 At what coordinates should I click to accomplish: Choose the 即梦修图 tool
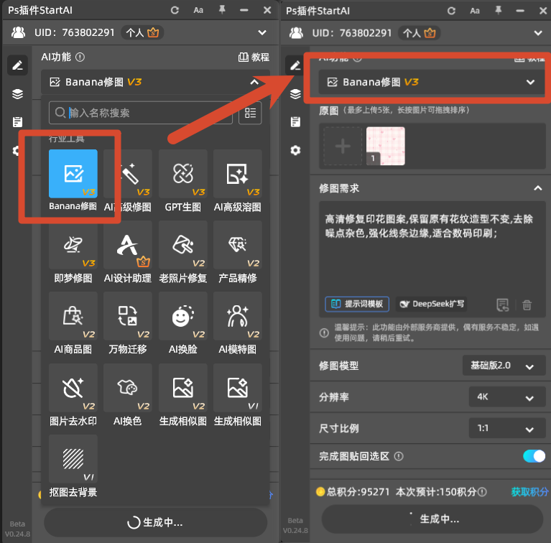(x=73, y=245)
